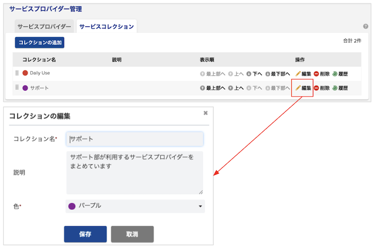Click the コレクション名 column header
This screenshot has height=248, width=375.
click(39, 60)
